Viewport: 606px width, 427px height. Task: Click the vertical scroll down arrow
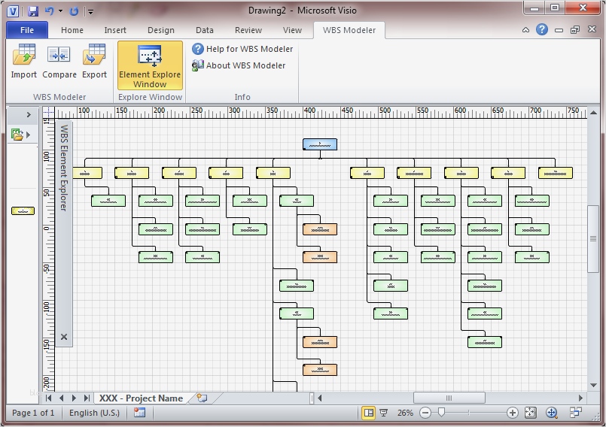593,385
